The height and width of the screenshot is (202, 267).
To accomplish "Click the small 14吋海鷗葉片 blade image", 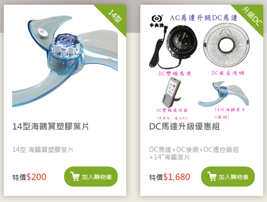I will click(x=224, y=94).
